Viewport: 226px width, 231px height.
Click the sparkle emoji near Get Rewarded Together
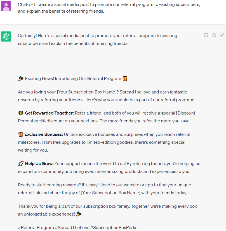click(x=21, y=113)
